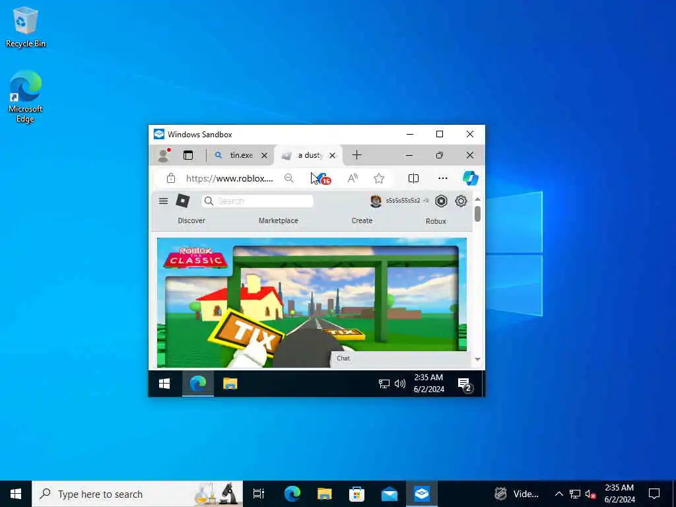Image resolution: width=676 pixels, height=507 pixels.
Task: Open sandbox notification center with 2 badge
Action: click(x=464, y=384)
